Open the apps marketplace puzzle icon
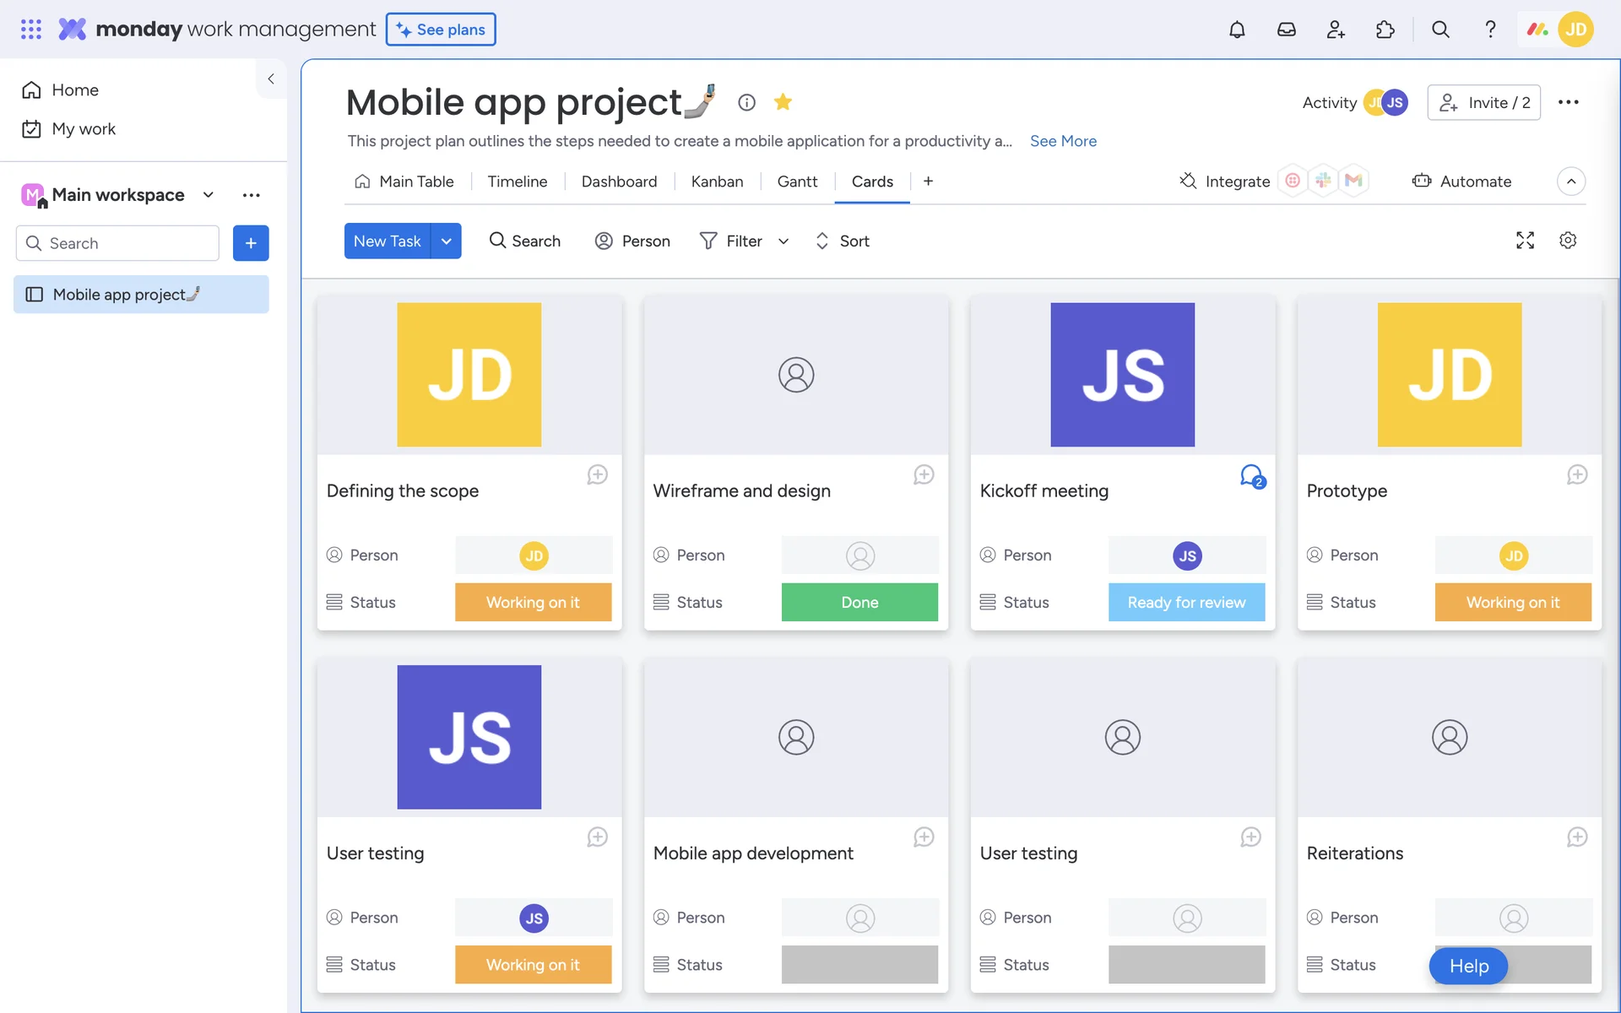The image size is (1621, 1013). tap(1385, 30)
